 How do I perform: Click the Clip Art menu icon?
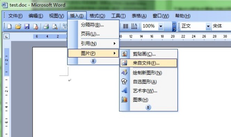124,54
